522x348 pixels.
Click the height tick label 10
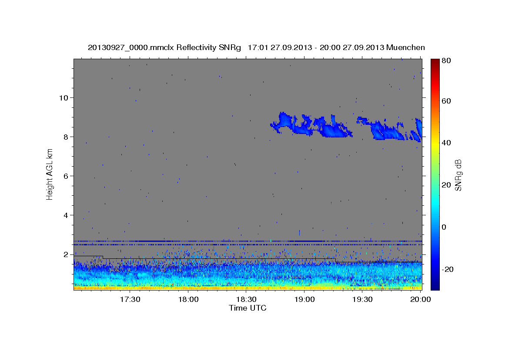point(64,98)
